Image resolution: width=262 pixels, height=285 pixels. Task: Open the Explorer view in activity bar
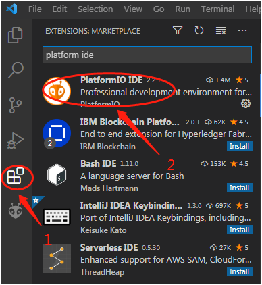(x=16, y=35)
